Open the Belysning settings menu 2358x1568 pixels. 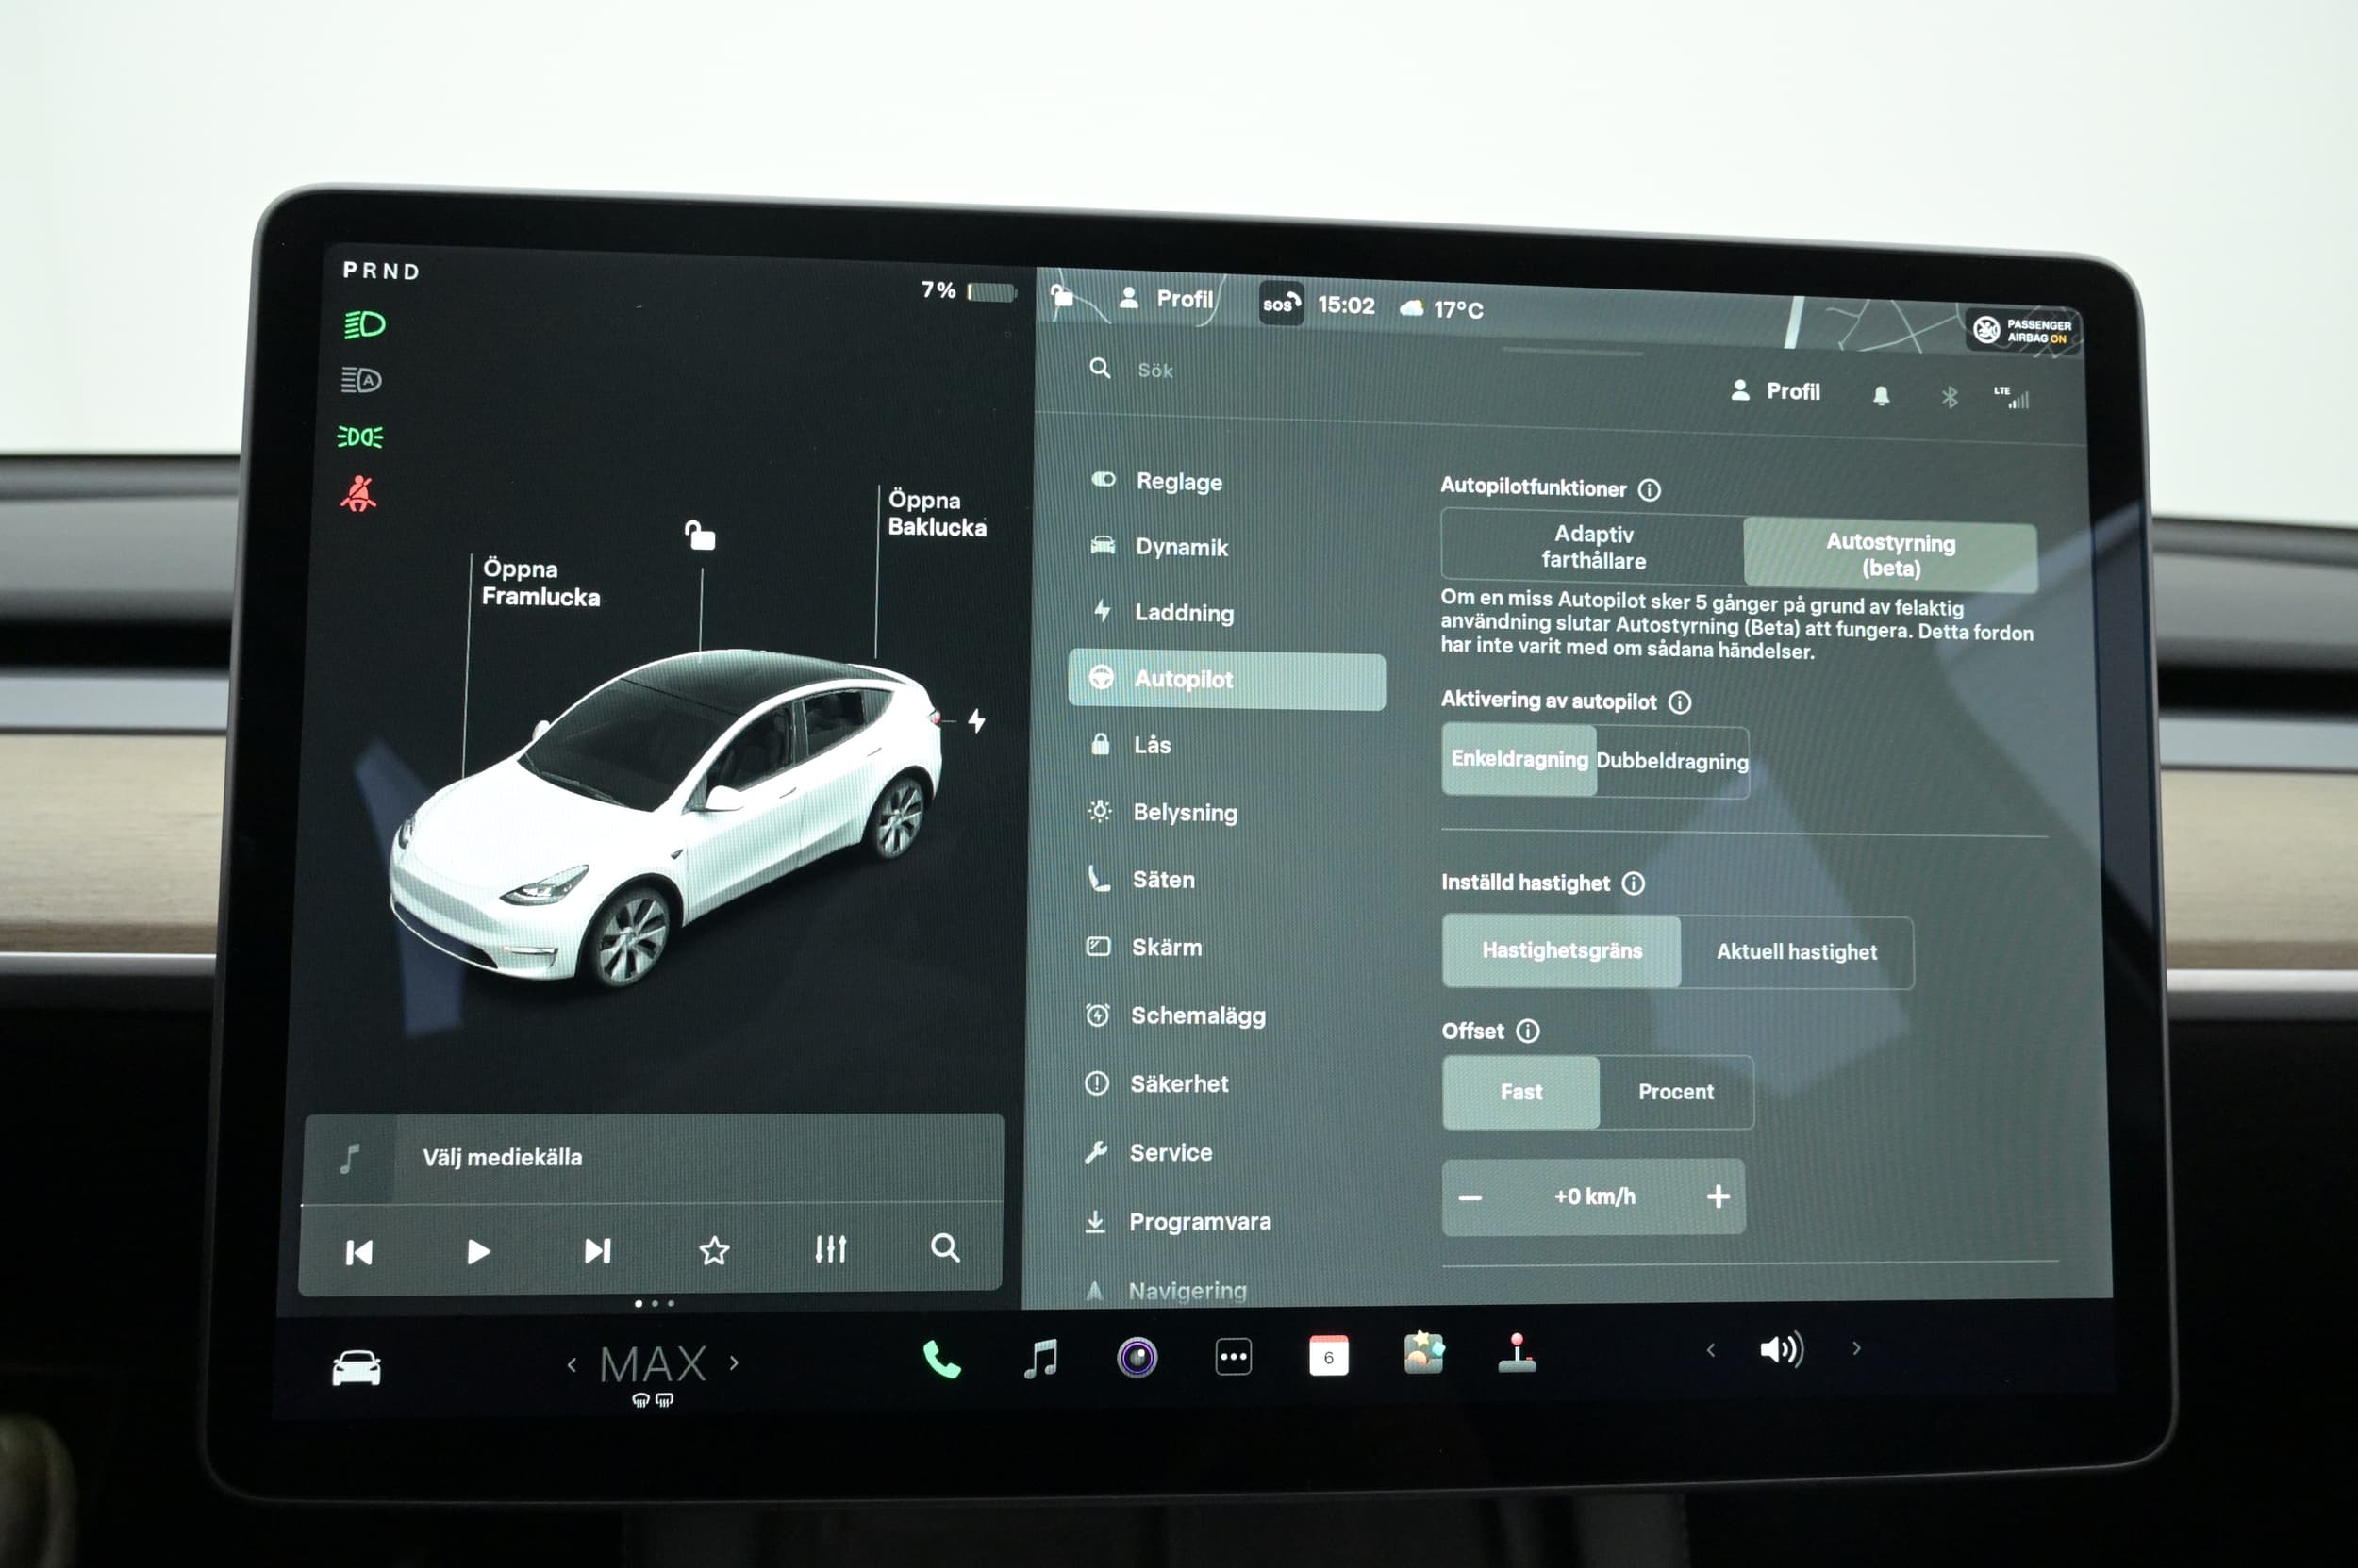(x=1184, y=813)
